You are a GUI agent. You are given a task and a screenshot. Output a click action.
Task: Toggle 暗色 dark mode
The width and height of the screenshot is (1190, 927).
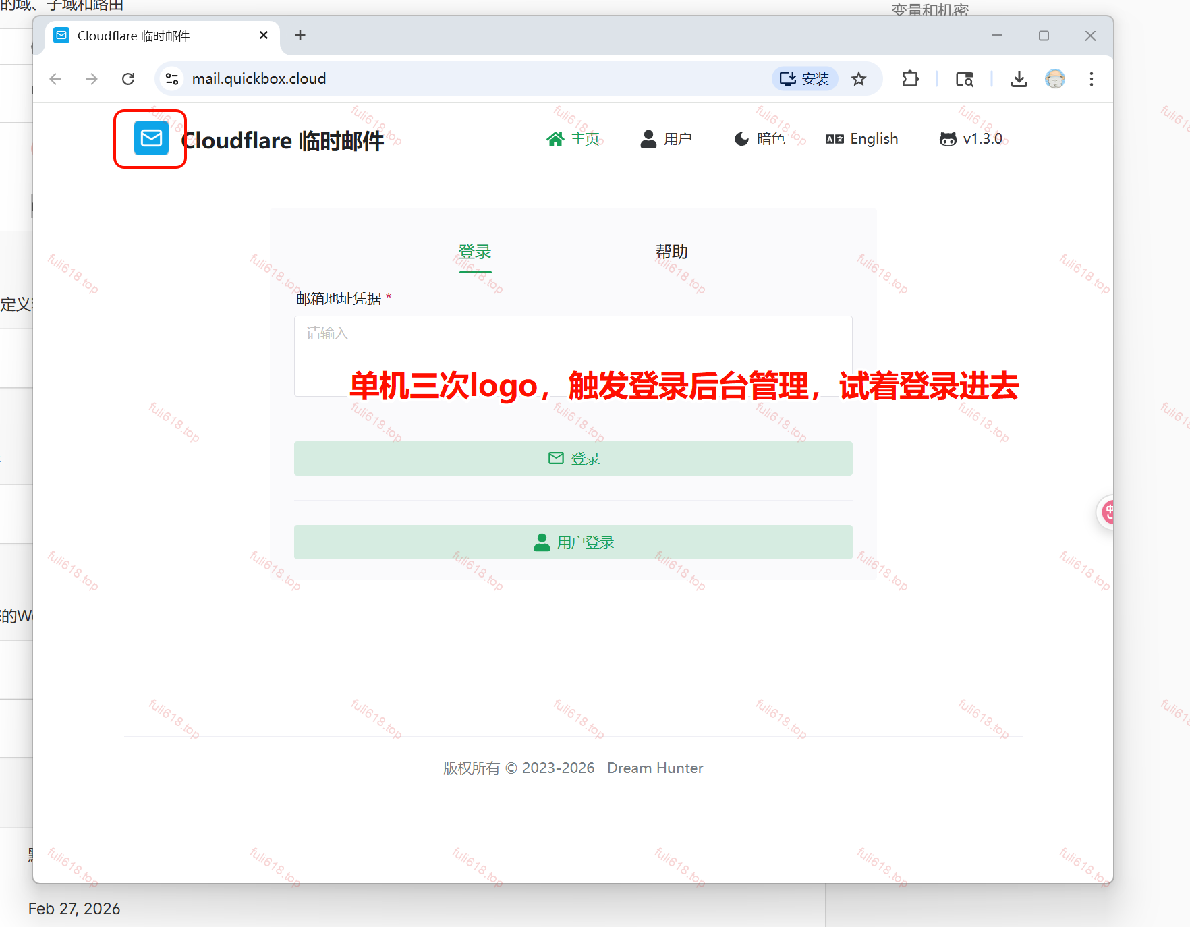[760, 139]
